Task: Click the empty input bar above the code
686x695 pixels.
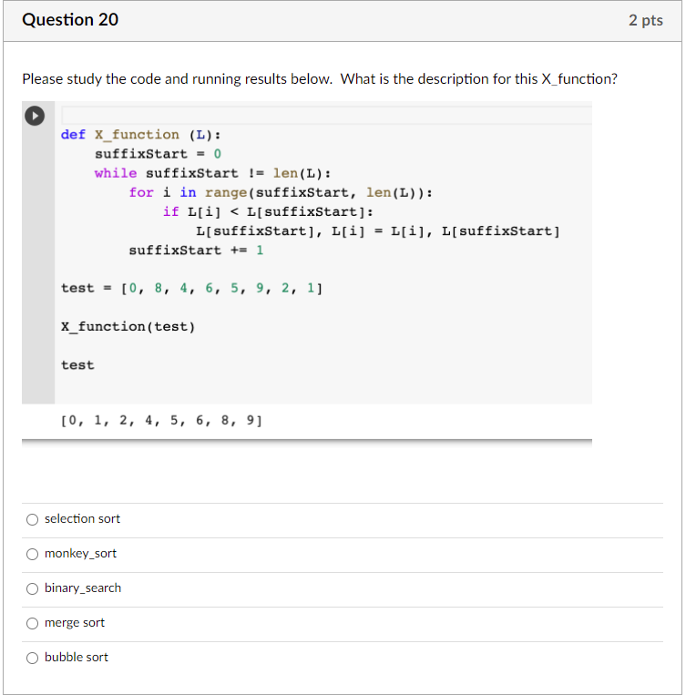Action: pyautogui.click(x=327, y=116)
